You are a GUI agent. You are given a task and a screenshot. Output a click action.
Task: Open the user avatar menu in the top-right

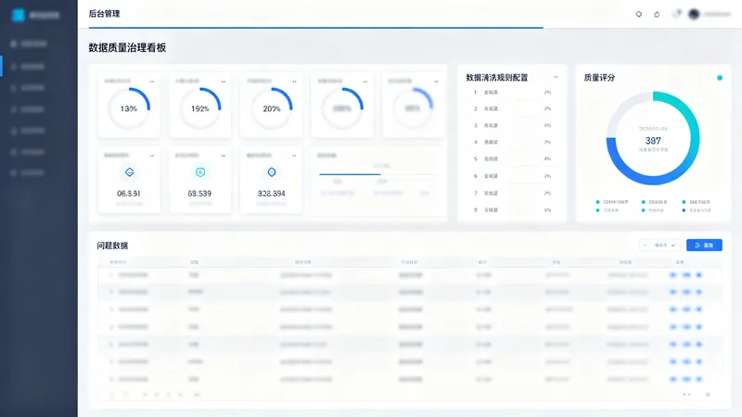(694, 14)
